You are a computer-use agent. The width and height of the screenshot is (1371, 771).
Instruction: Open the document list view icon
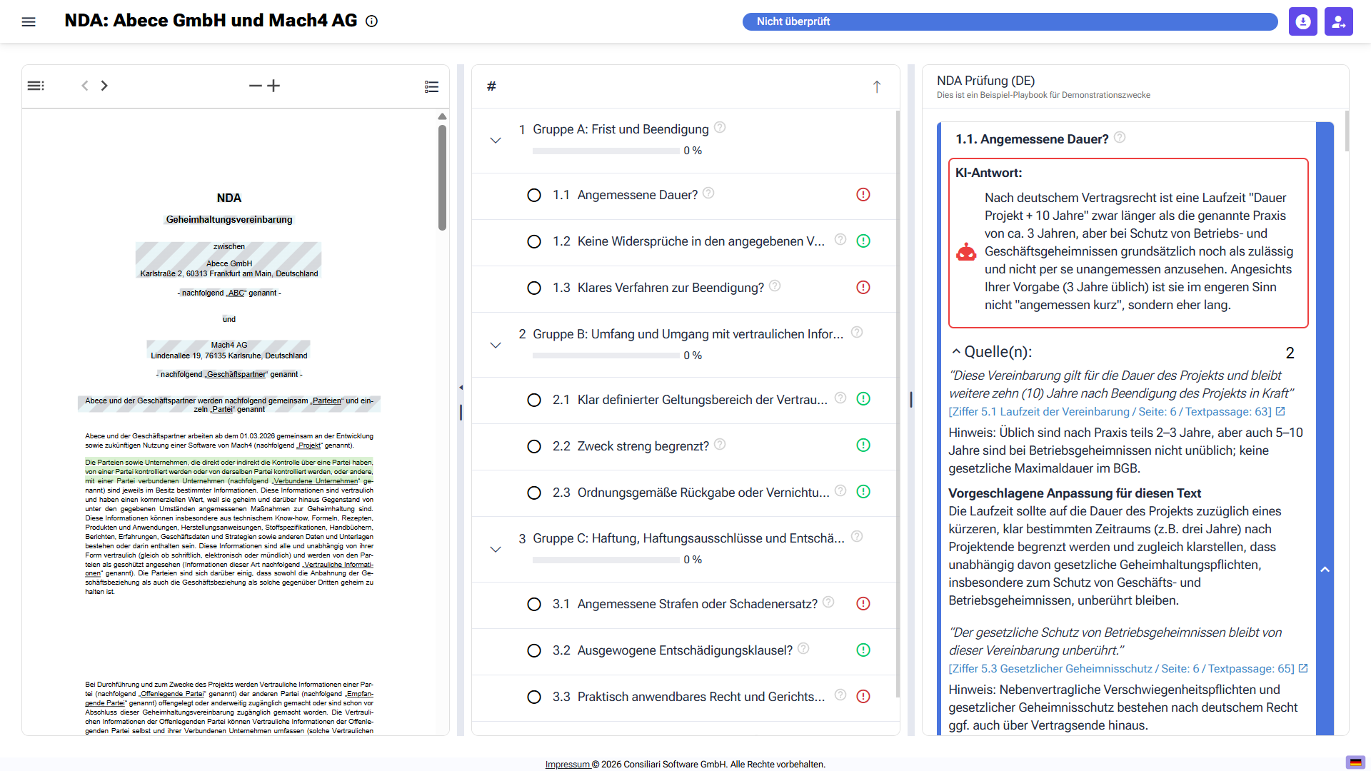click(431, 86)
